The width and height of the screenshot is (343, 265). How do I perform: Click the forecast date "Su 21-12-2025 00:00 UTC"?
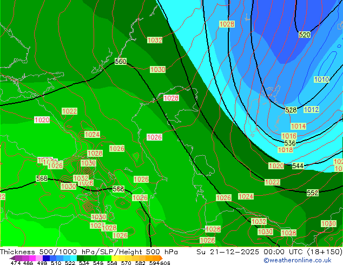click(x=250, y=252)
